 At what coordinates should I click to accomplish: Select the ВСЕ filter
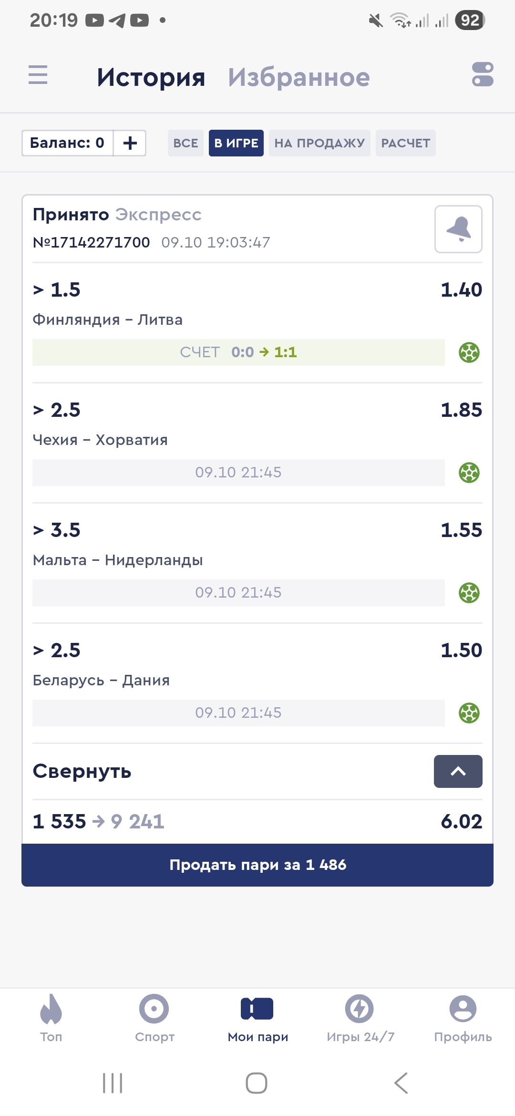point(185,143)
